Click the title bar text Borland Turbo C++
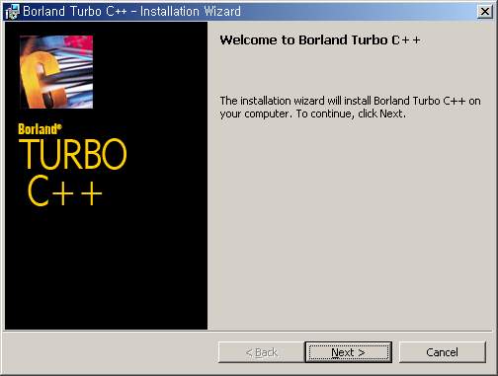 click(75, 12)
